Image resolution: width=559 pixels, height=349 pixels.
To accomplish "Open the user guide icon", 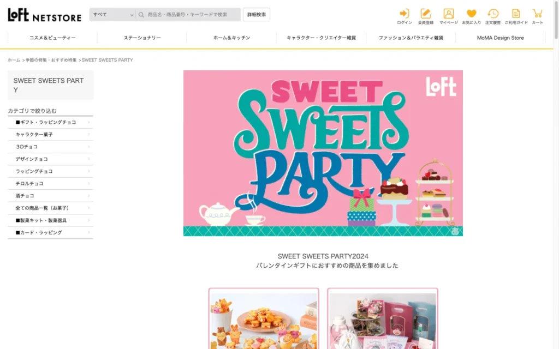I will [516, 14].
